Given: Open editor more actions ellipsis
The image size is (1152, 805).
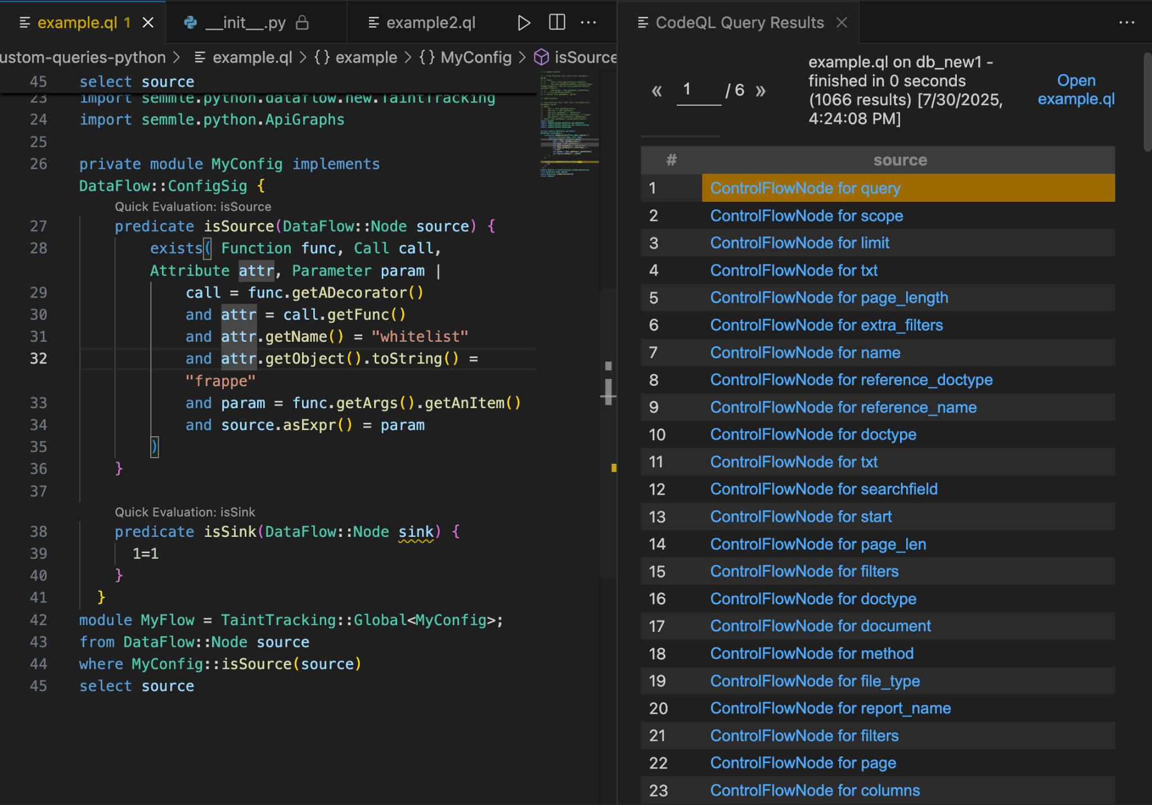Looking at the screenshot, I should coord(588,22).
